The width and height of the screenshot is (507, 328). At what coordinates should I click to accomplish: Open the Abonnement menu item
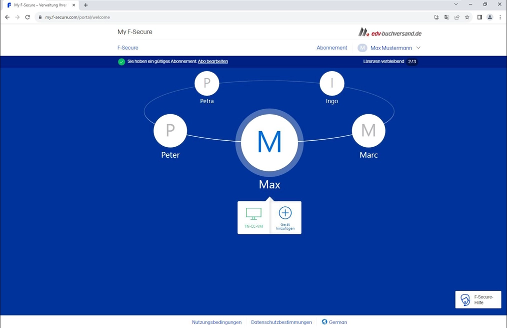tap(331, 48)
